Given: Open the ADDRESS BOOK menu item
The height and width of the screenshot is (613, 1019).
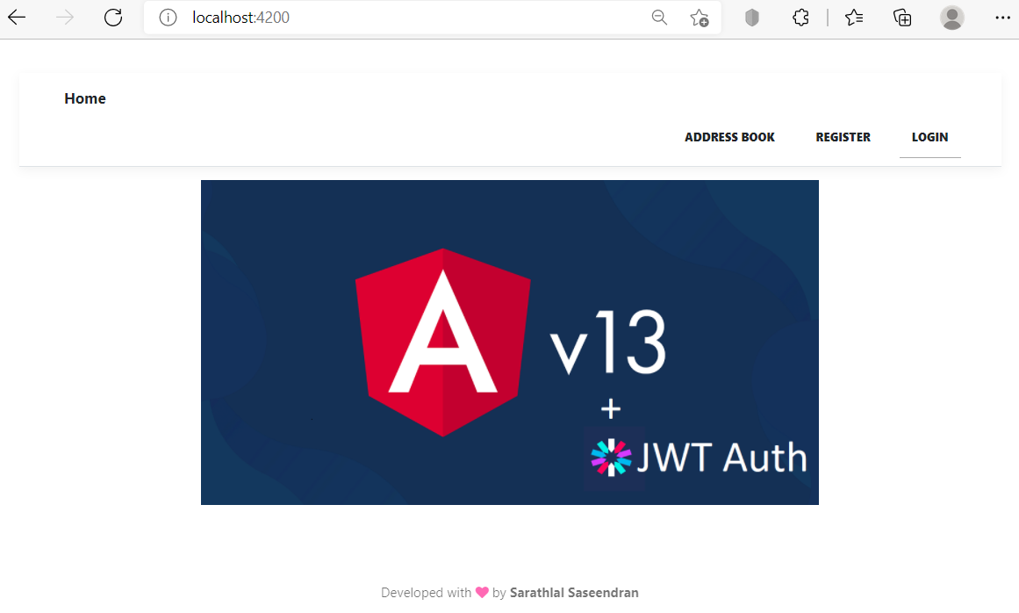Looking at the screenshot, I should pyautogui.click(x=729, y=137).
